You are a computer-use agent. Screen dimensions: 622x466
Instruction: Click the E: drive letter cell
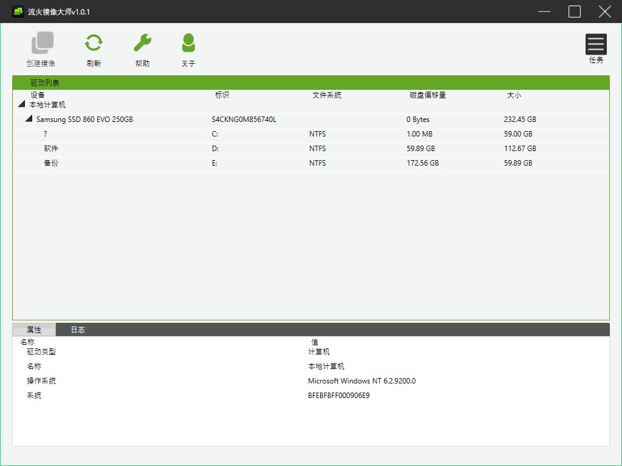tap(214, 163)
